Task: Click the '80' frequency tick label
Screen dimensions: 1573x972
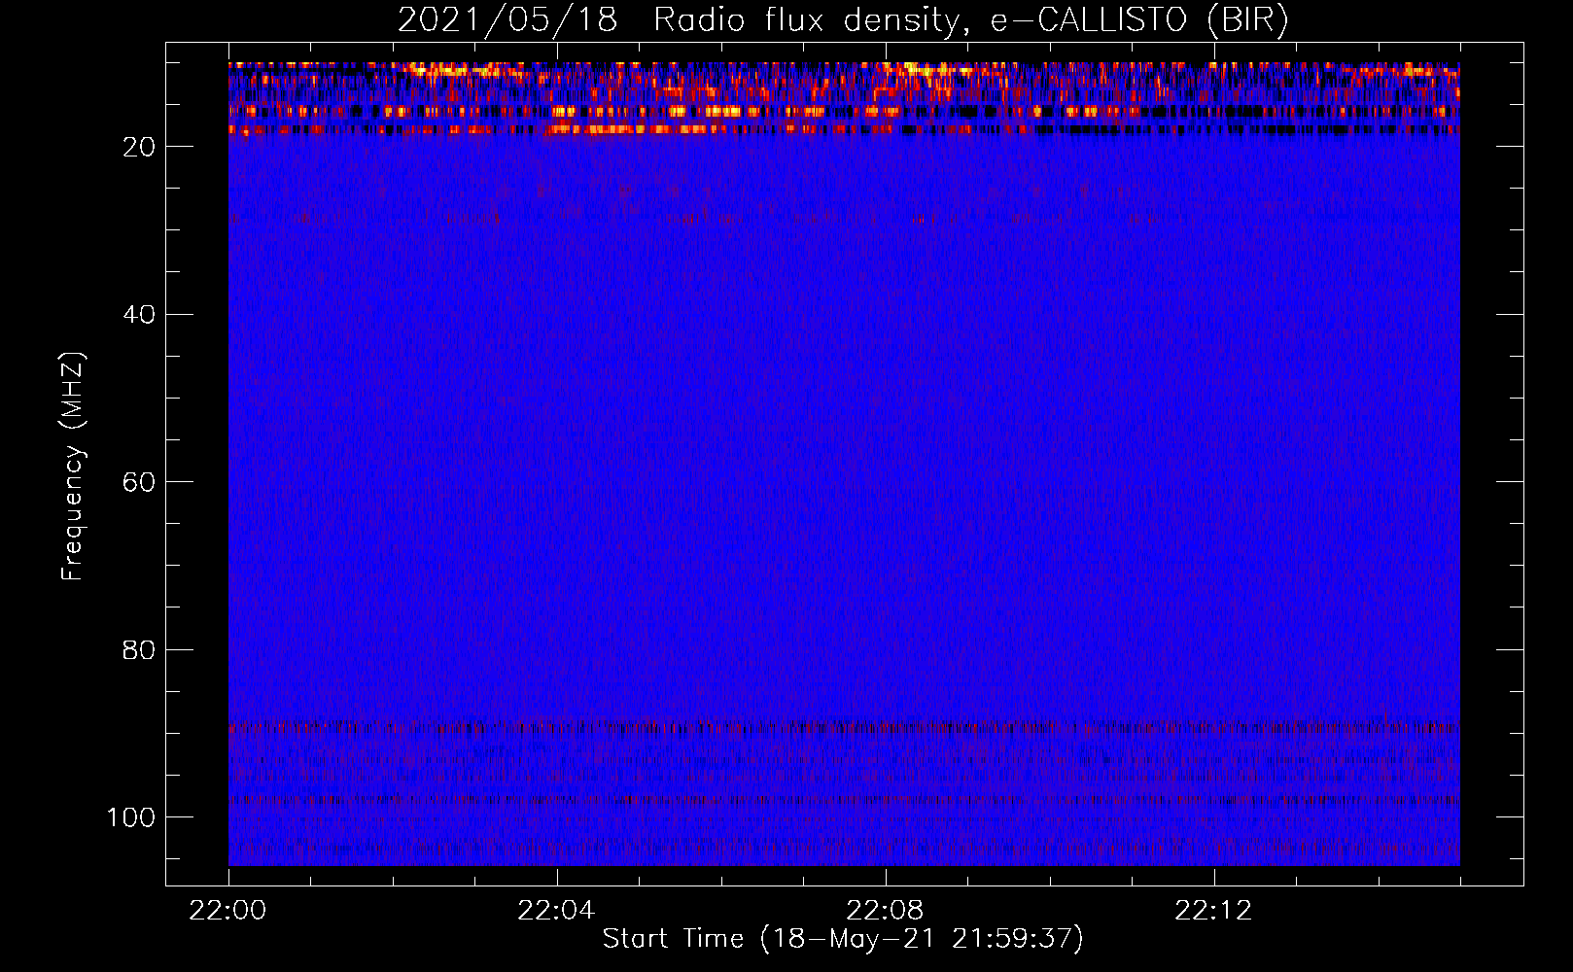Action: pyautogui.click(x=139, y=650)
